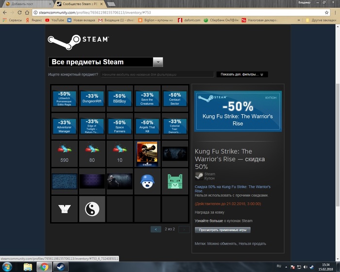Viewport: 340px width, 272px height.
Task: Open the Chrome three-dot menu
Action: 335,13
